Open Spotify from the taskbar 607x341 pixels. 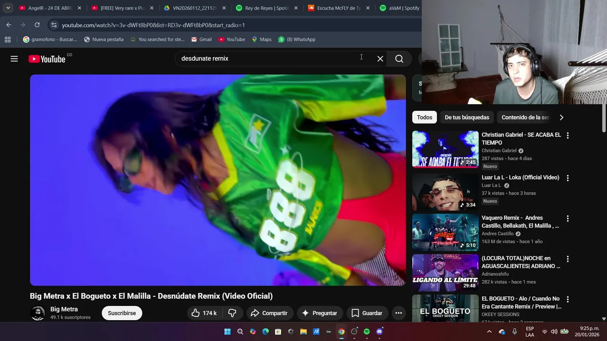[367, 332]
